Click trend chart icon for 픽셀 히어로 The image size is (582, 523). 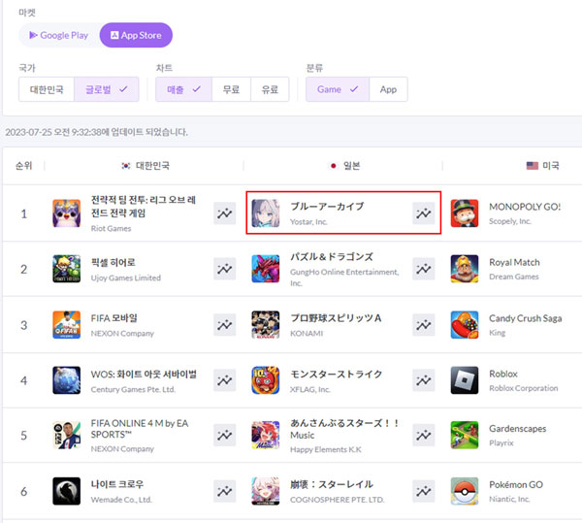pyautogui.click(x=225, y=269)
